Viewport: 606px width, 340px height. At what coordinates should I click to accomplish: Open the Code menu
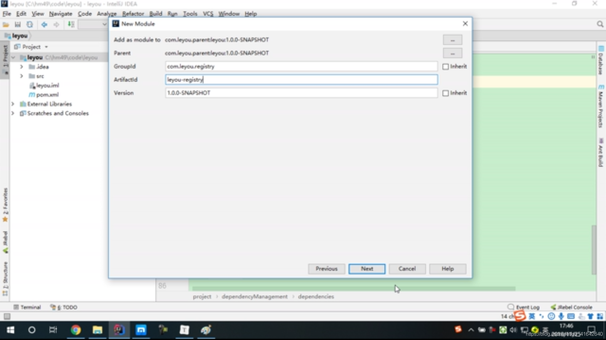click(85, 14)
